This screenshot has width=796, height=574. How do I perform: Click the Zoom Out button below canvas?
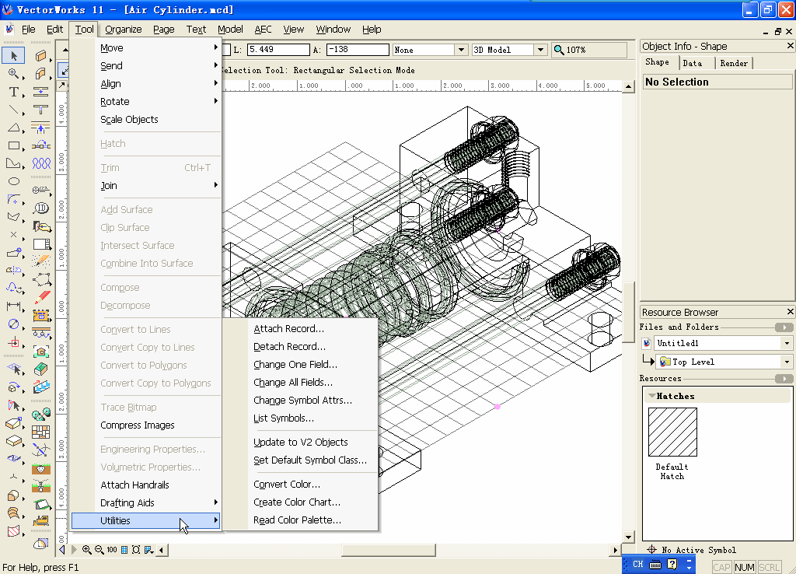click(x=99, y=550)
